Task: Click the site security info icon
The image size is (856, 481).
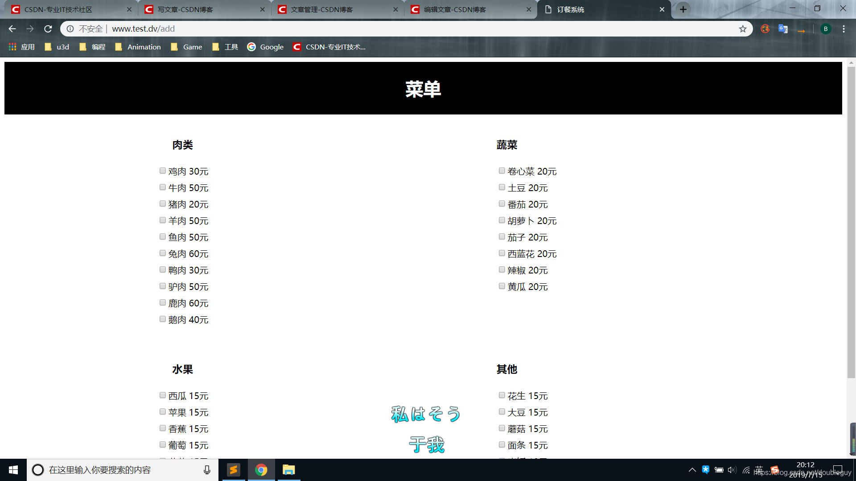Action: click(70, 29)
